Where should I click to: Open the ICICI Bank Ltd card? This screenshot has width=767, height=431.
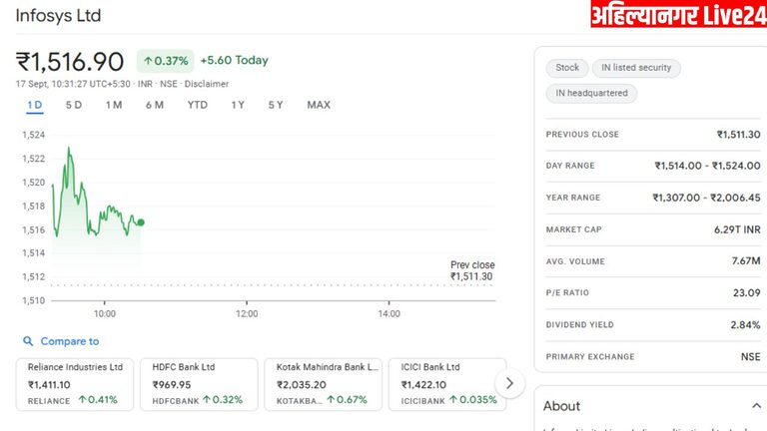[444, 384]
